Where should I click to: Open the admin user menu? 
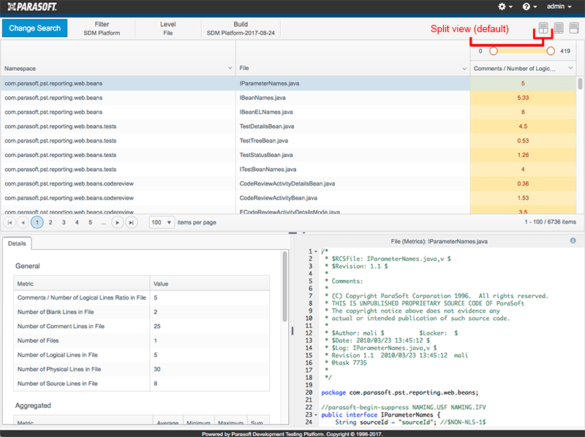pos(559,7)
